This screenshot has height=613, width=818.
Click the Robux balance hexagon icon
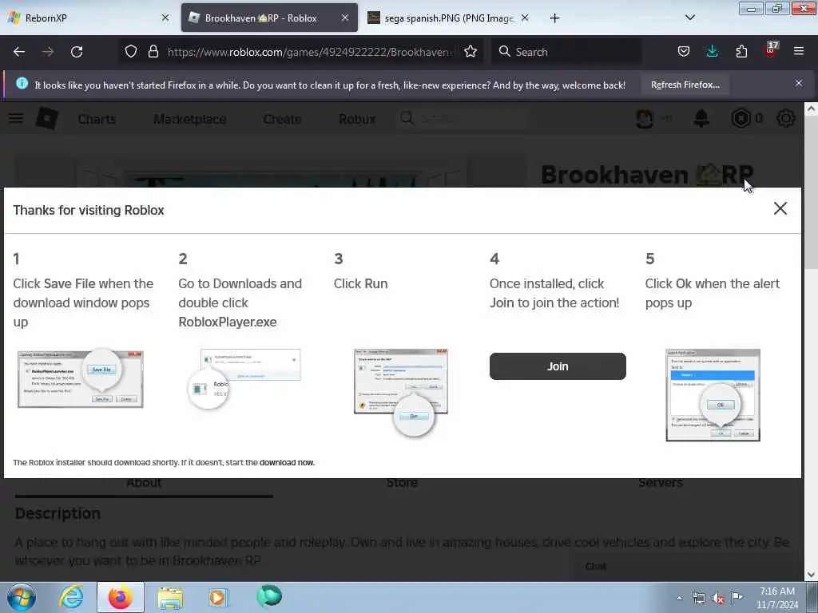[x=741, y=118]
